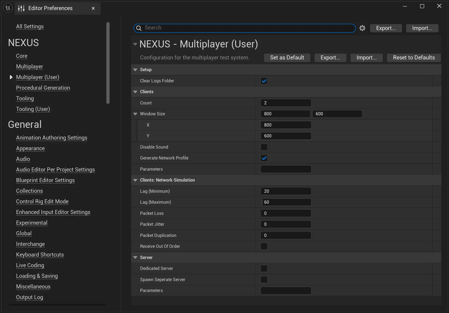Select the Core settings category
The width and height of the screenshot is (449, 313).
pyautogui.click(x=22, y=56)
